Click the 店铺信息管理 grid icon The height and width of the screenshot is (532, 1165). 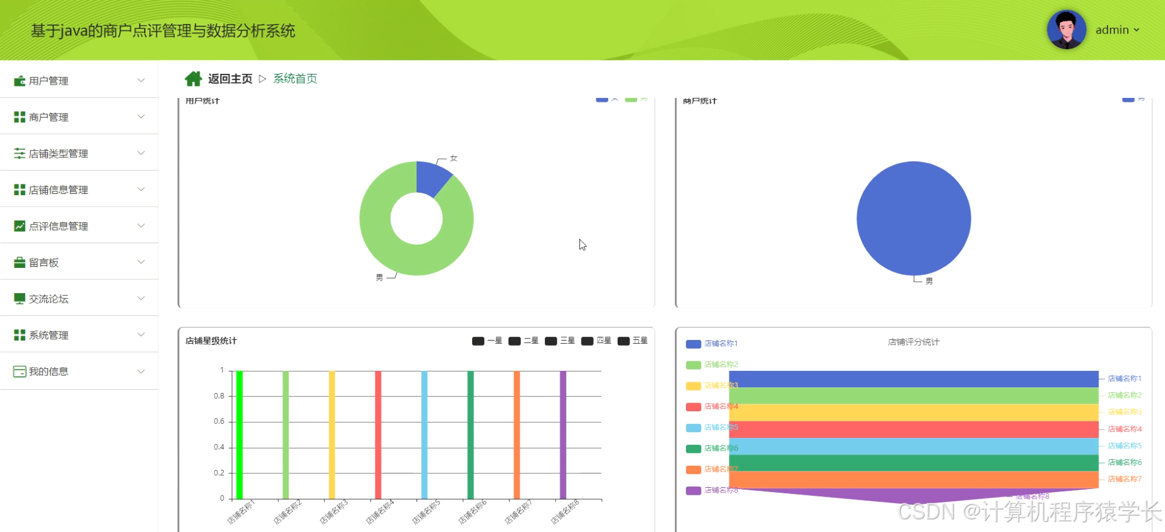click(x=20, y=190)
